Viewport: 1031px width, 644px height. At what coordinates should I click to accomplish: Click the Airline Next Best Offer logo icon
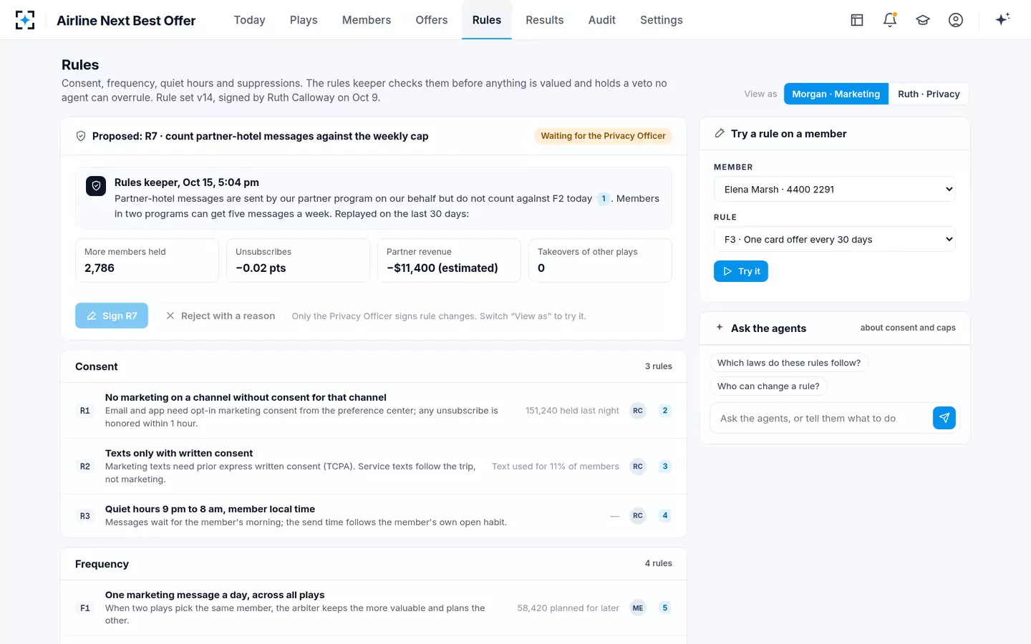pos(25,20)
